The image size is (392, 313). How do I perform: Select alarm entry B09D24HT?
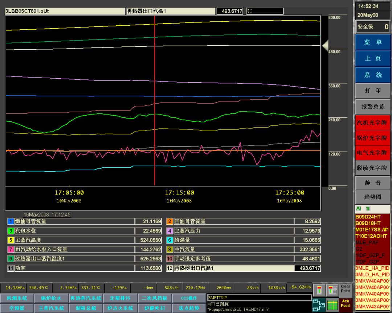[x=372, y=217]
